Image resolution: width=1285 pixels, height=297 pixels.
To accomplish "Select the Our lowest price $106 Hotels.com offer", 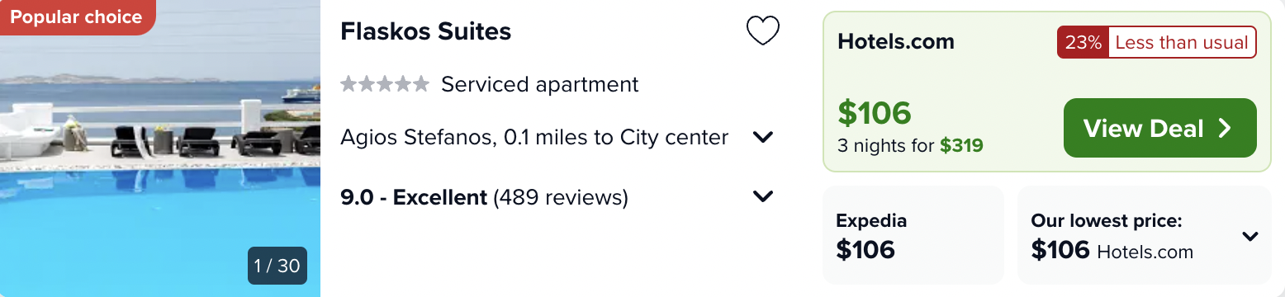I will tap(1145, 235).
